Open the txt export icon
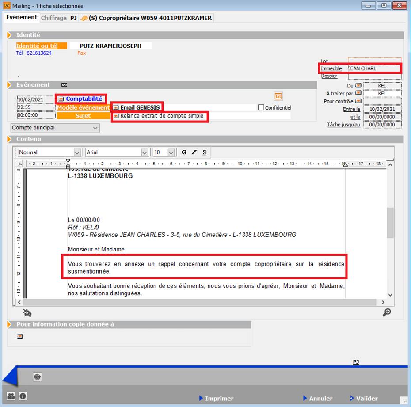 point(278,96)
